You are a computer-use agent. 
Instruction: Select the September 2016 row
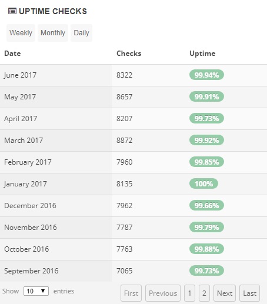[133, 271]
